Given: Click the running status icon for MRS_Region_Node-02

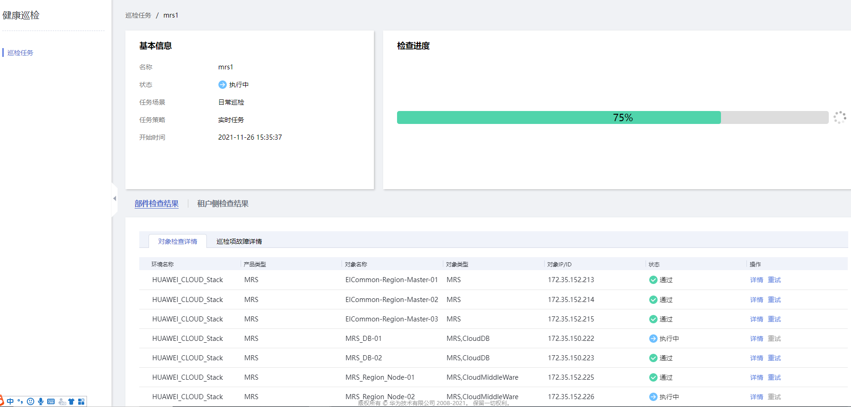Looking at the screenshot, I should (653, 397).
